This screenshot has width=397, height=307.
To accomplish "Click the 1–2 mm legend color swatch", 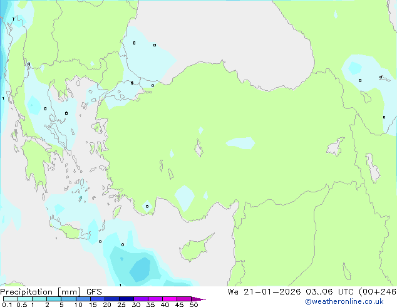I will (39, 299).
